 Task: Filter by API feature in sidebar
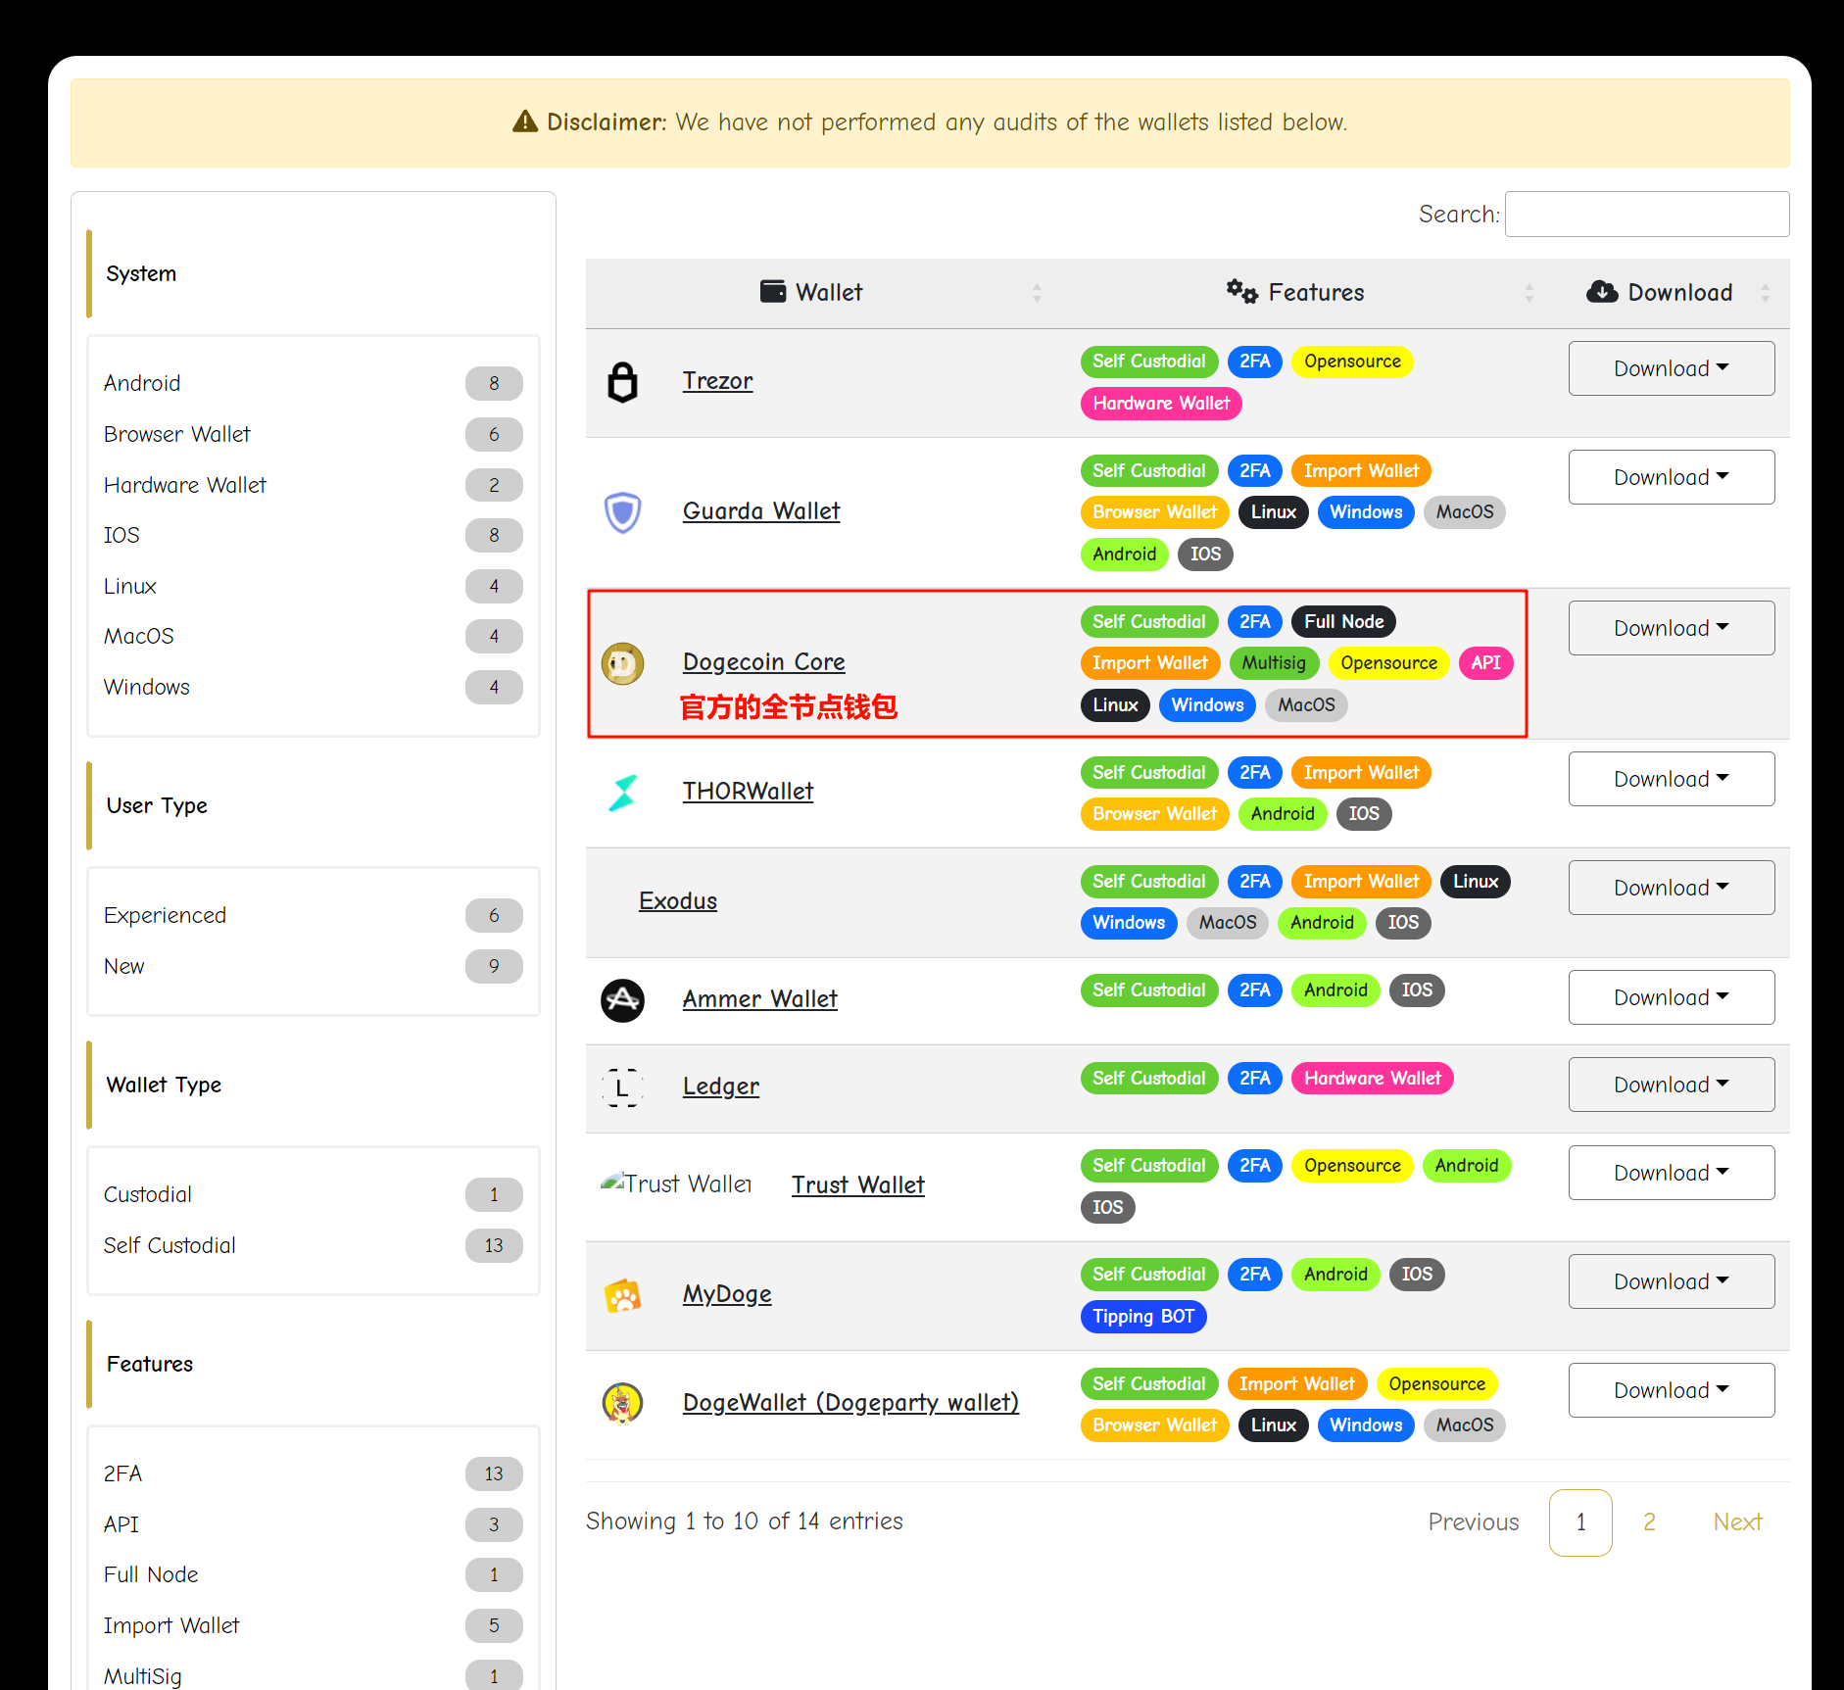pyautogui.click(x=313, y=1524)
